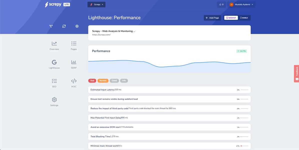
Task: Expand Avoid excessive DOM size row
Action: click(x=169, y=127)
